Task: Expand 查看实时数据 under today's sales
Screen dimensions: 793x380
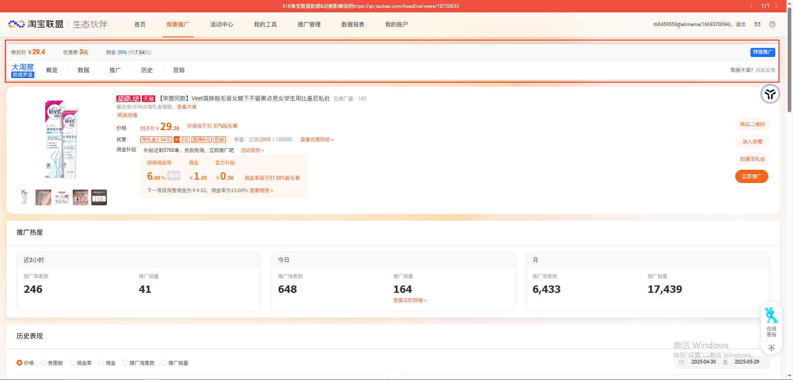Action: pos(410,300)
